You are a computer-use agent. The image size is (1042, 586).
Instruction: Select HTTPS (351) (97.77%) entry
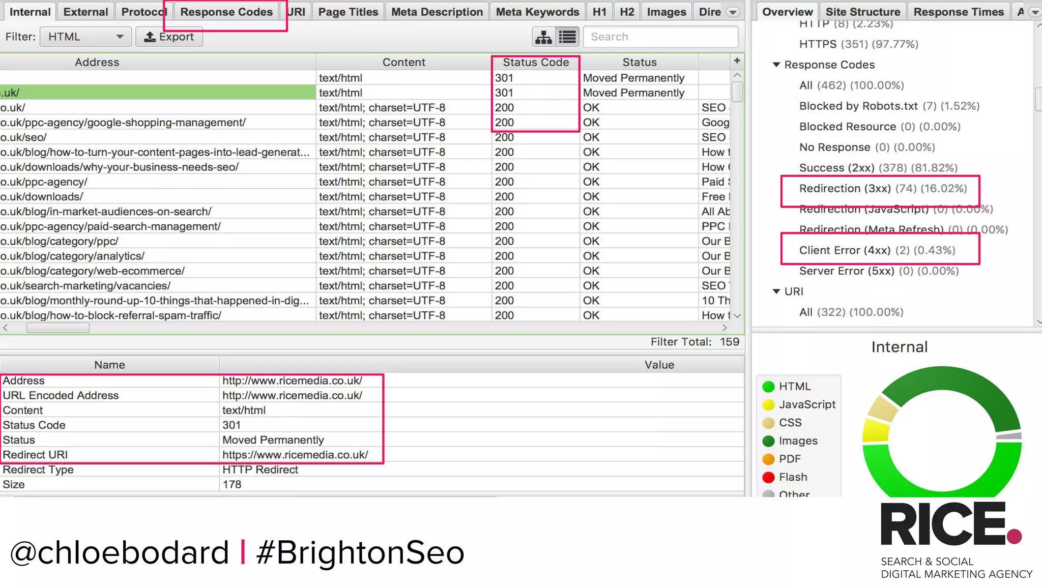coord(859,44)
